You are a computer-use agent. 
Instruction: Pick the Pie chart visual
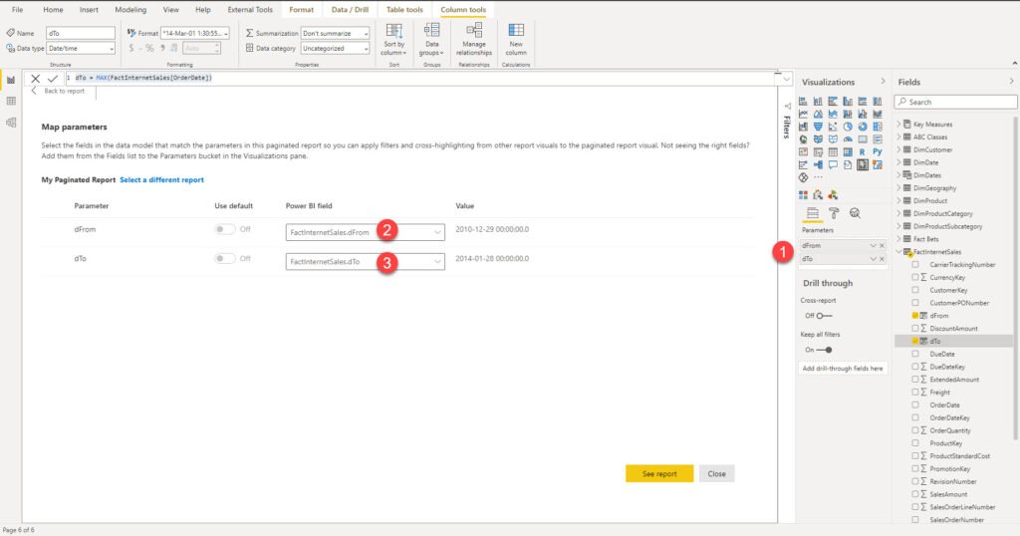(x=848, y=127)
